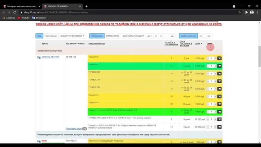Switch to the Интернет магазин запчастей tab
Screen dimensions: 261x147
21,7
